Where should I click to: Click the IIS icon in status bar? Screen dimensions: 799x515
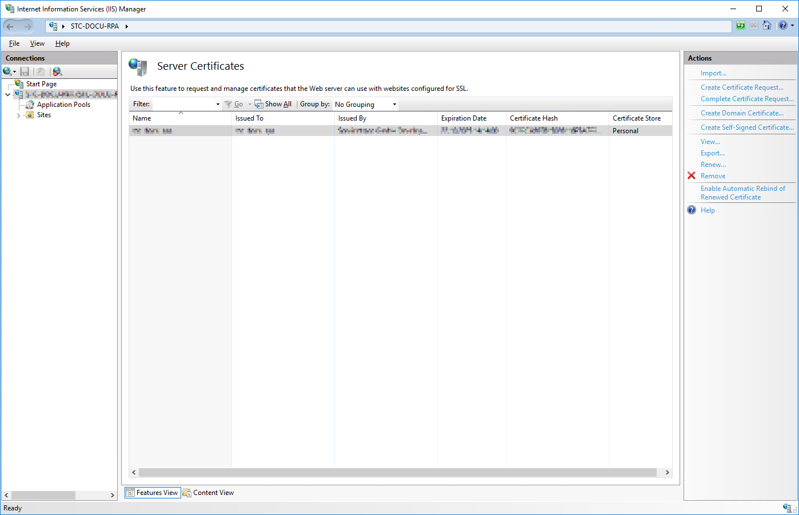click(x=788, y=508)
